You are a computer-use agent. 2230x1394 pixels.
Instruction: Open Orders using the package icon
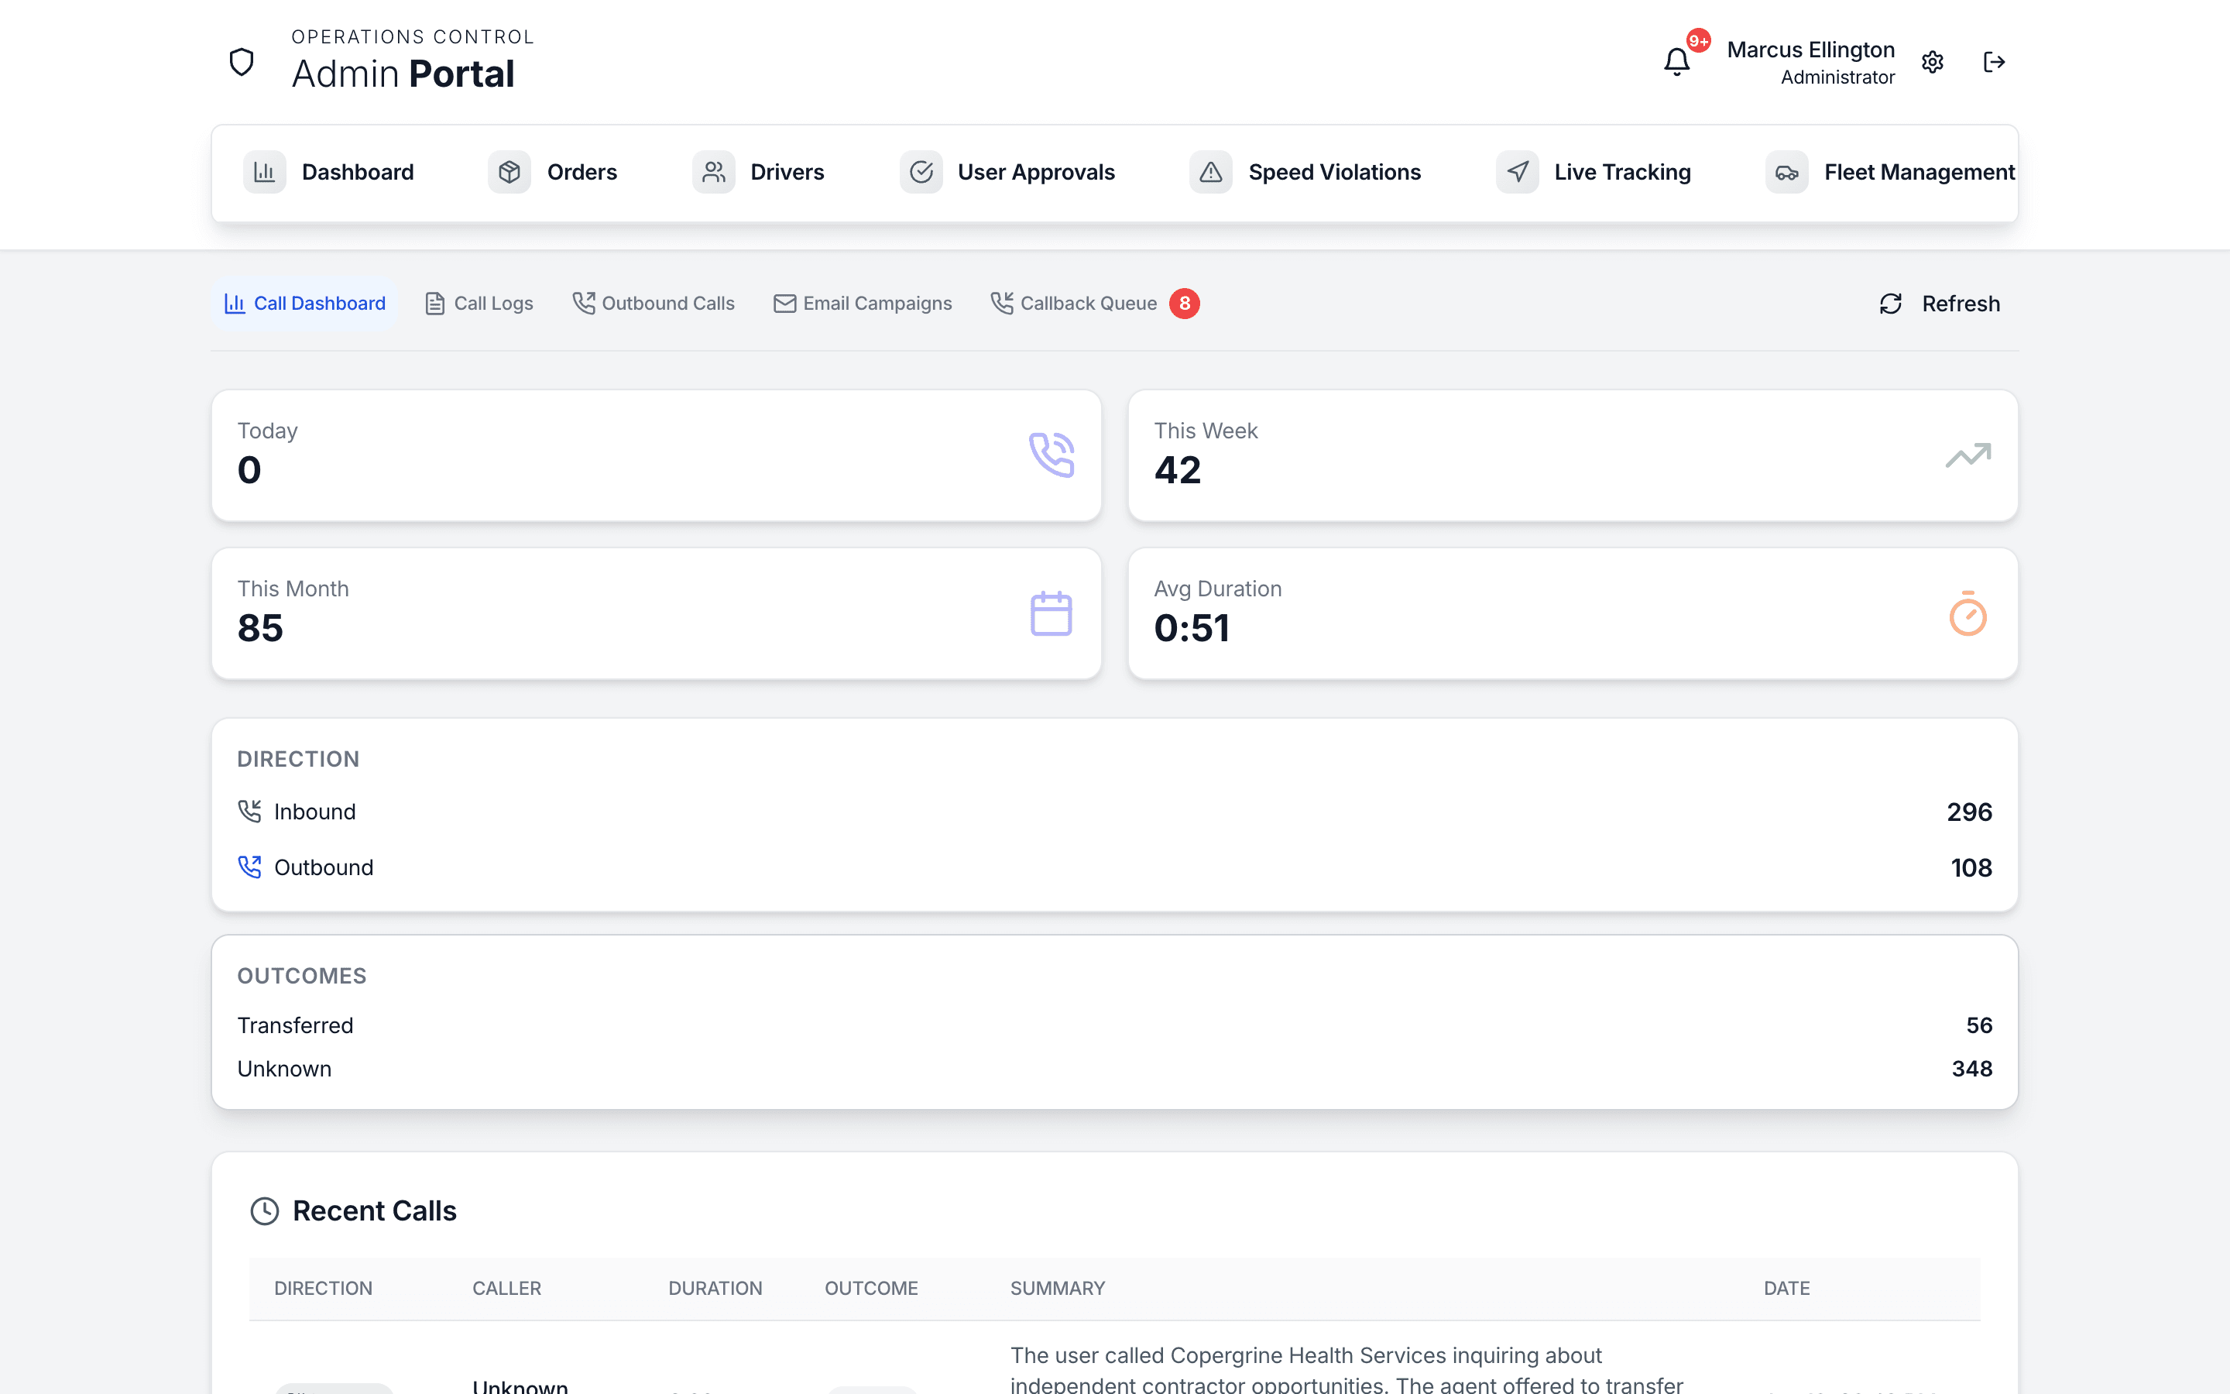coord(509,171)
